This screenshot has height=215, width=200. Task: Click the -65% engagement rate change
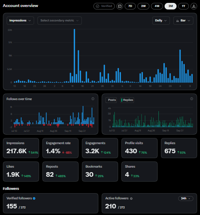67,152
